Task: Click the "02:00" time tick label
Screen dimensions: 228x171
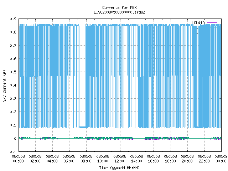Action: (35, 161)
